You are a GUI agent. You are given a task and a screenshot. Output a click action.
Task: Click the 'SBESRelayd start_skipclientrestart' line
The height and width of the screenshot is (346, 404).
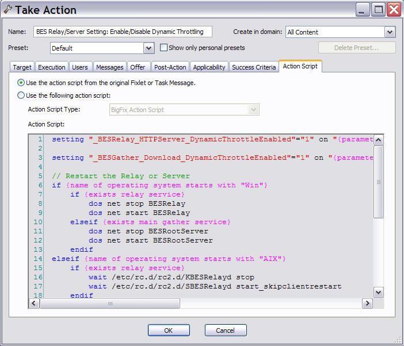pos(215,287)
